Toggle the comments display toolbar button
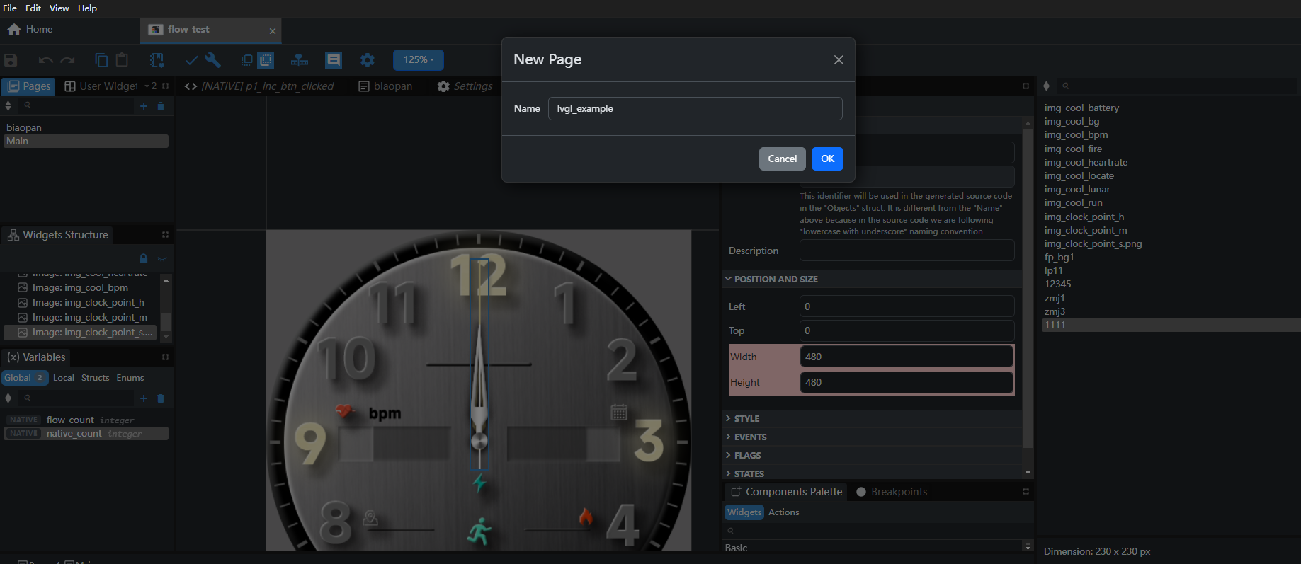 click(333, 60)
